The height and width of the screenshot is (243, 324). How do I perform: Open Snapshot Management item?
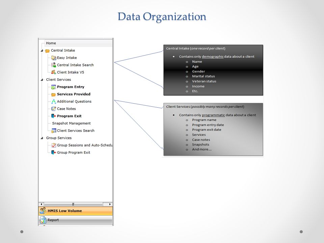click(71, 124)
